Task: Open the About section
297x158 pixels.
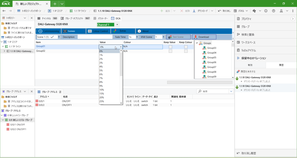Action: [143, 31]
